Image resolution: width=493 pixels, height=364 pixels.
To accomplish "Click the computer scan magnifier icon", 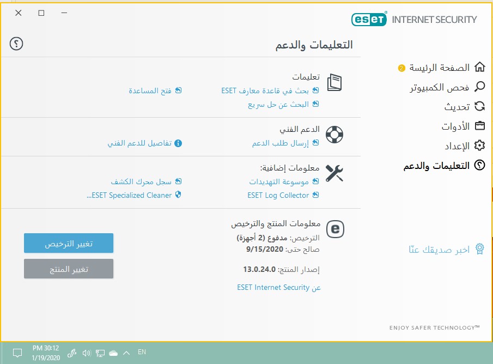I will [480, 87].
